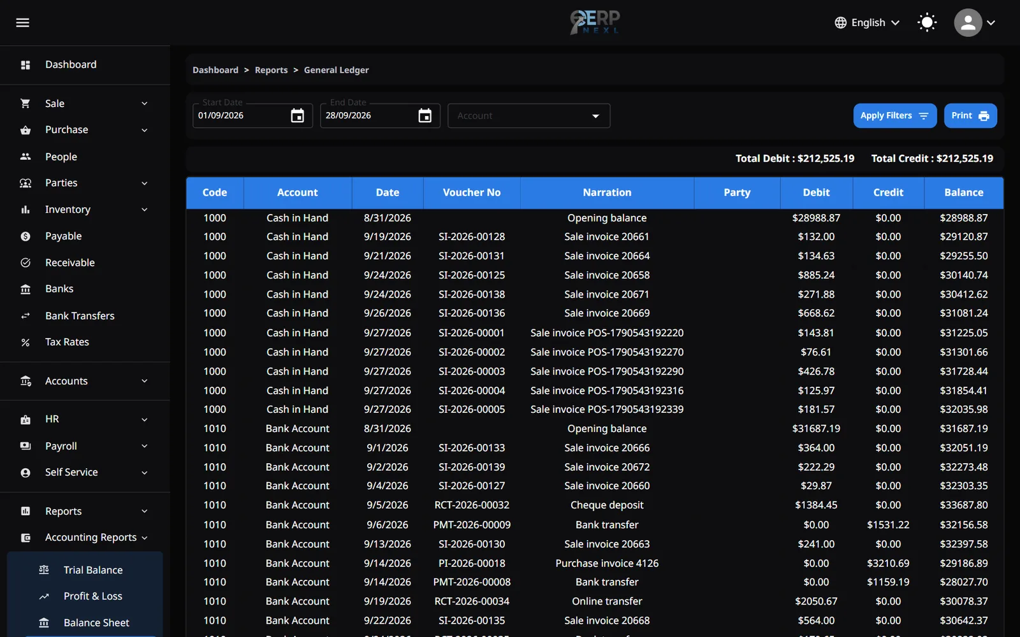
Task: Expand the Sale menu chevron
Action: (x=145, y=103)
